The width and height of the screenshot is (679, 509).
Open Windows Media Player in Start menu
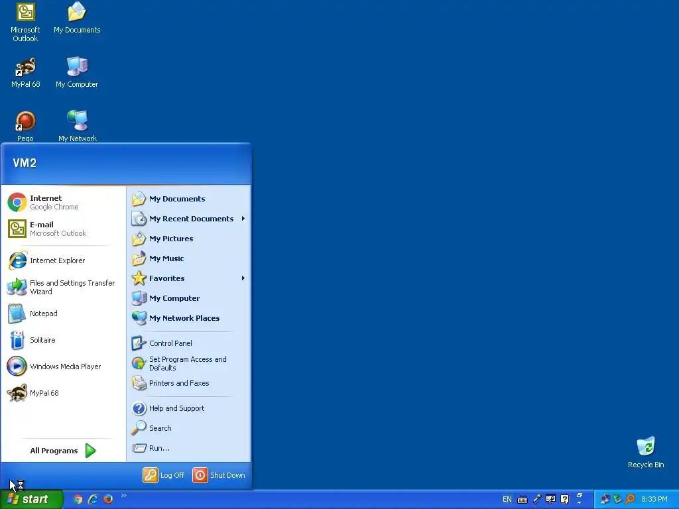coord(63,366)
